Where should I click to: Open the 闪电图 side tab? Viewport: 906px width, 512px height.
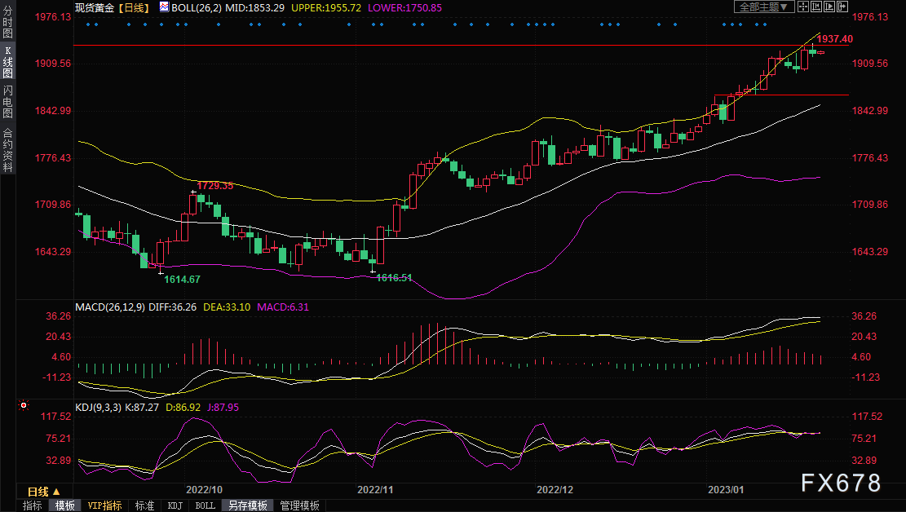pos(7,101)
